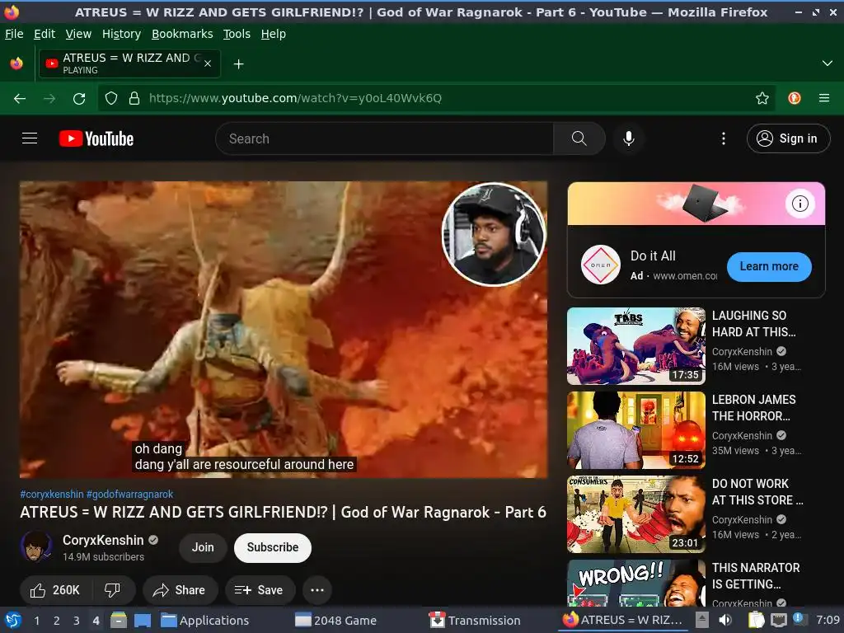Viewport: 844px width, 633px height.
Task: Switch to workspace 3 in taskbar
Action: pos(76,621)
